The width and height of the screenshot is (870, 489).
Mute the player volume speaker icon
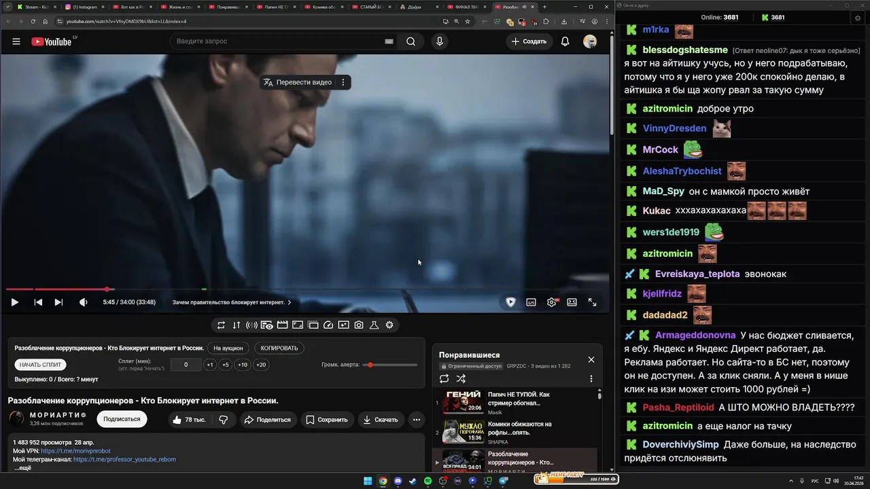(83, 302)
